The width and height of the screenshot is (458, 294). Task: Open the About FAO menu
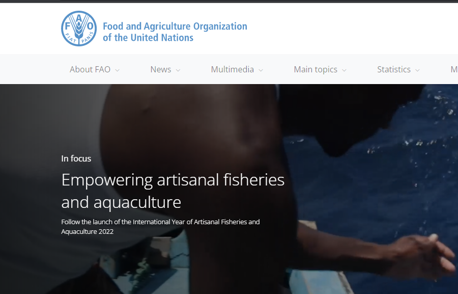tap(90, 69)
